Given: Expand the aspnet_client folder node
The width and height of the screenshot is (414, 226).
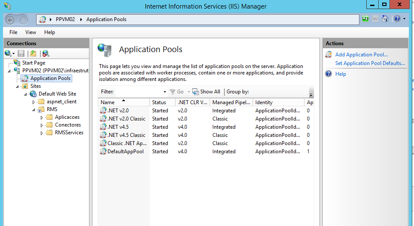Looking at the screenshot, I should point(34,102).
